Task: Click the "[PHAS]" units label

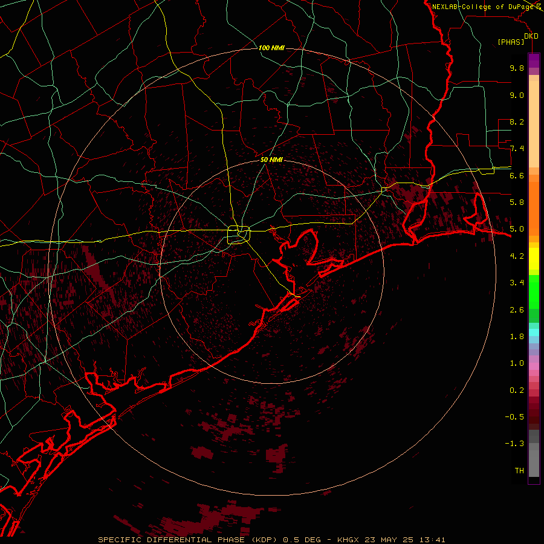Action: point(511,42)
